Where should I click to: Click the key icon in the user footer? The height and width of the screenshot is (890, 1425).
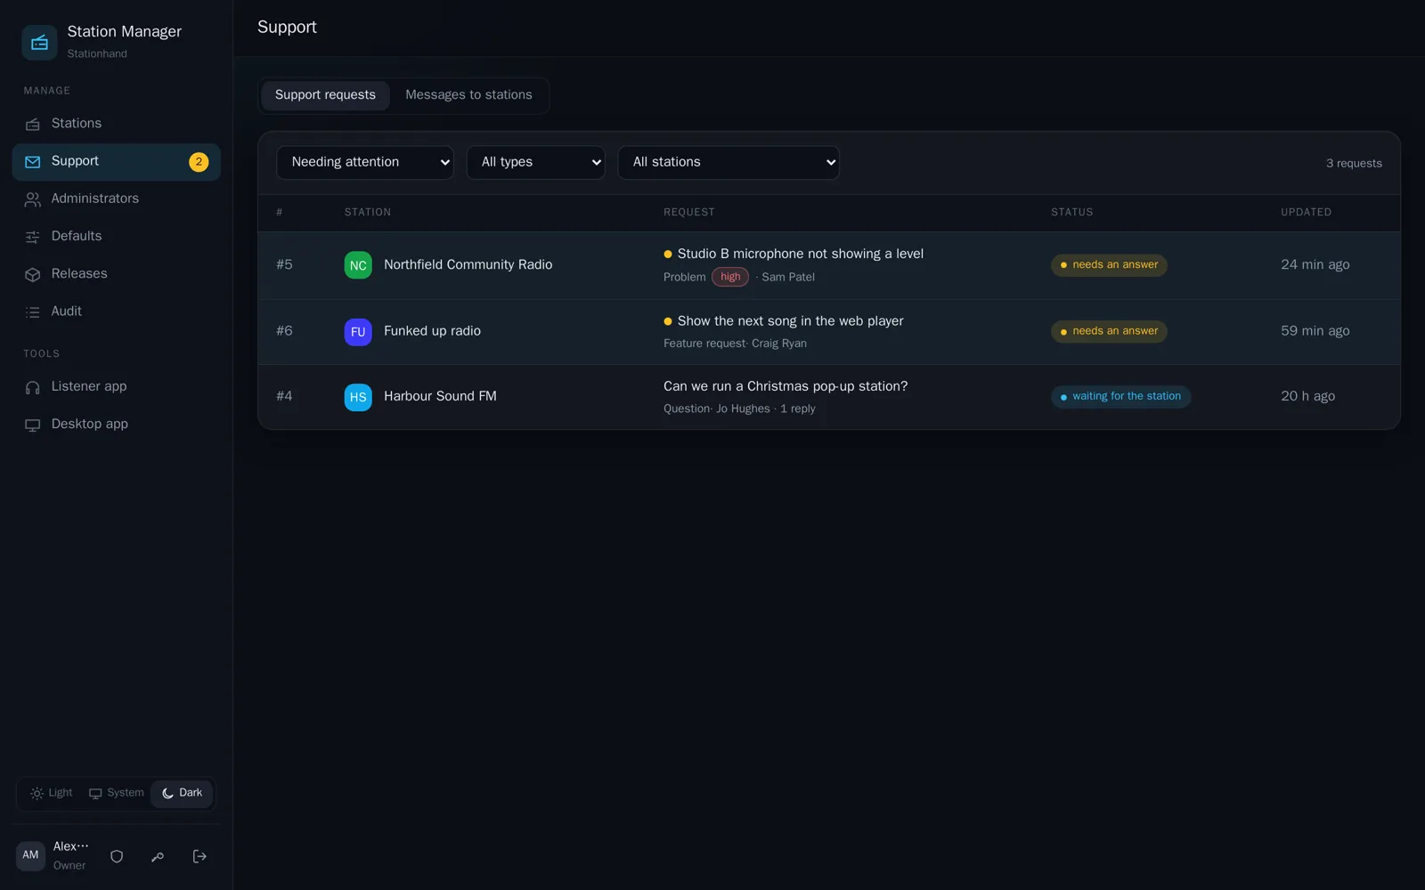click(x=158, y=856)
